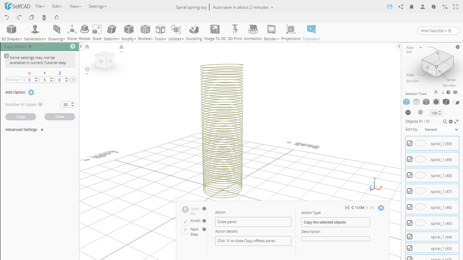Uncheck spiral_1 (45) object

pyautogui.click(x=410, y=223)
